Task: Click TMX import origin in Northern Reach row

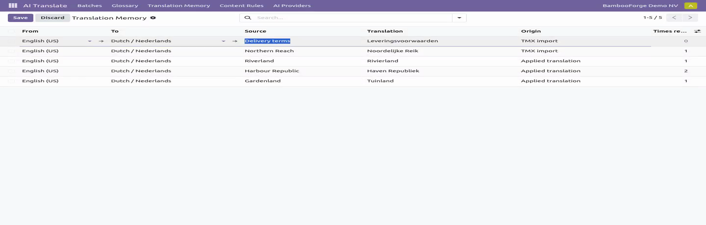Action: click(x=539, y=51)
